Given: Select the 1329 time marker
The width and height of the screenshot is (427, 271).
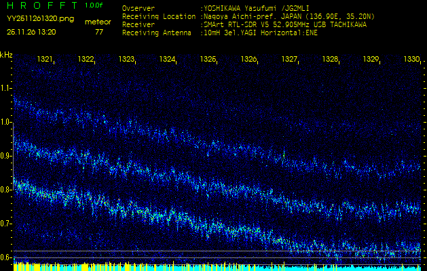Looking at the screenshot, I should (x=371, y=60).
